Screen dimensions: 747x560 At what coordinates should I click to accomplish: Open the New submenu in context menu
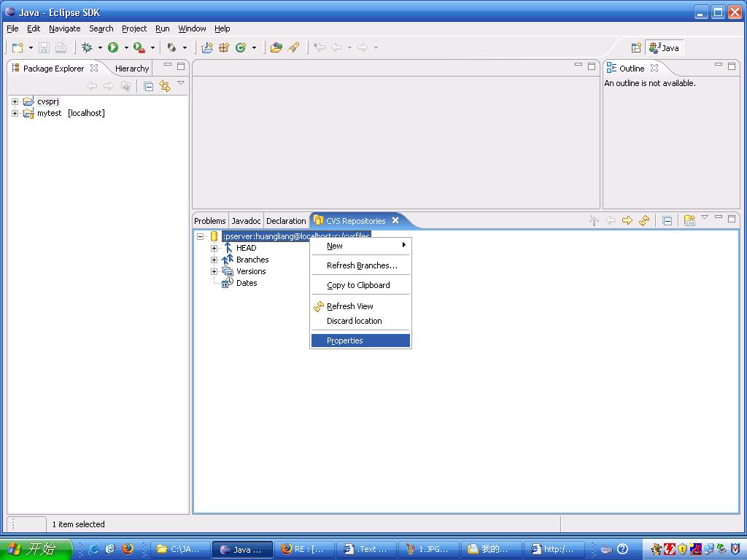pyautogui.click(x=360, y=246)
